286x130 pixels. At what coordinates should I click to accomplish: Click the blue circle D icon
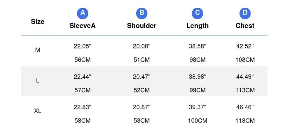[245, 13]
